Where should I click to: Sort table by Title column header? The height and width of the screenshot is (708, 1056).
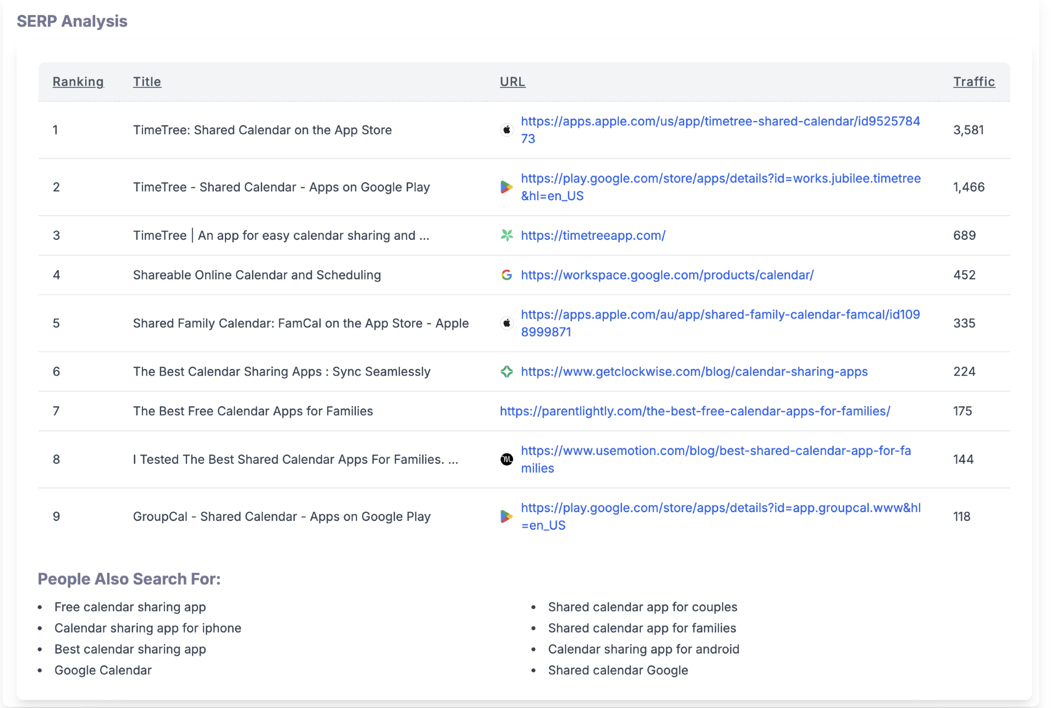click(147, 82)
